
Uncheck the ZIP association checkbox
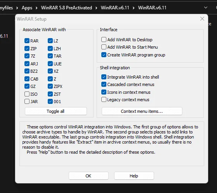27,49
